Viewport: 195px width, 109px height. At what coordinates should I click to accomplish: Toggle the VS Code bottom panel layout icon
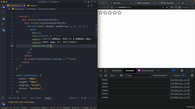click(x=89, y=2)
